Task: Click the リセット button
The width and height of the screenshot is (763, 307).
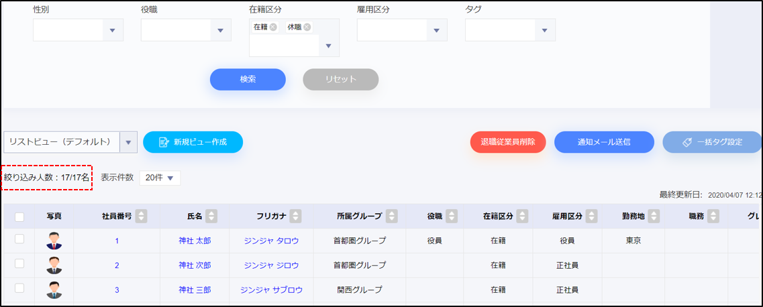Action: (x=341, y=79)
